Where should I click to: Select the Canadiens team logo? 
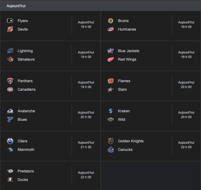[x=10, y=89]
